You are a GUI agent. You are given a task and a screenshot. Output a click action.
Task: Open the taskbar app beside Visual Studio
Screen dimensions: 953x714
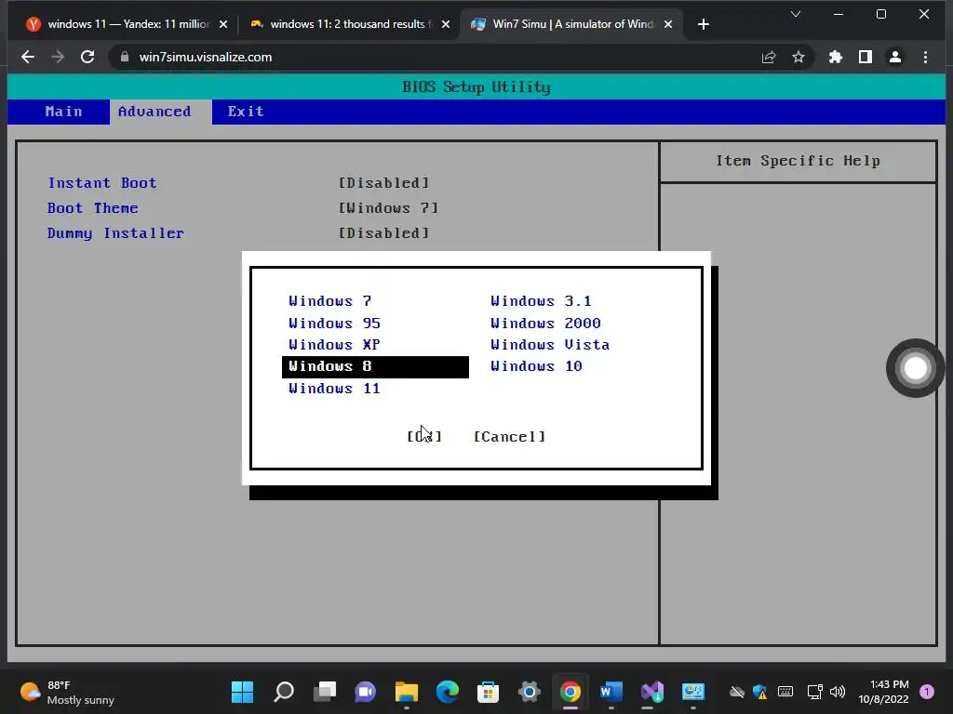tap(692, 692)
